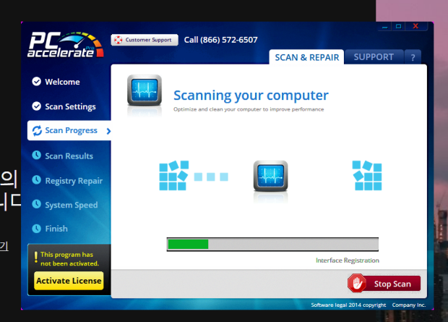448x322 pixels.
Task: Click the checkmark next to Scan Settings
Action: pyautogui.click(x=37, y=106)
